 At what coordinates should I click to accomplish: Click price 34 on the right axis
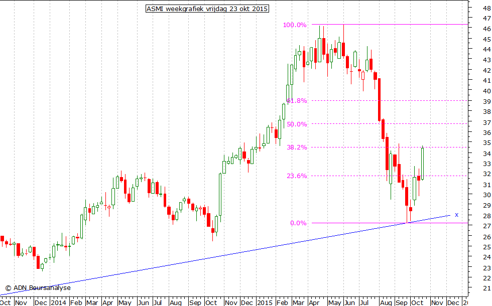point(486,154)
